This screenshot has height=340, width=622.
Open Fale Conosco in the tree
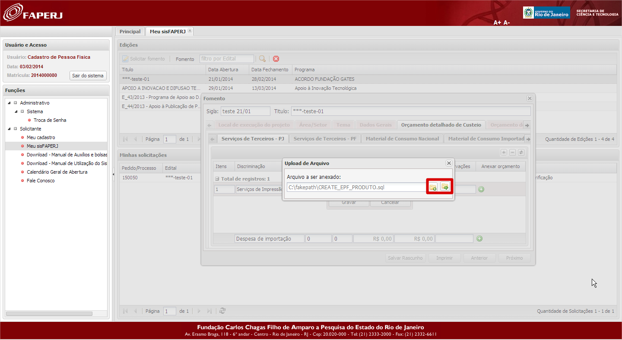pos(41,181)
